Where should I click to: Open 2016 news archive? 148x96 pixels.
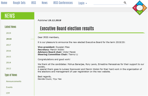pyautogui.click(x=9, y=51)
